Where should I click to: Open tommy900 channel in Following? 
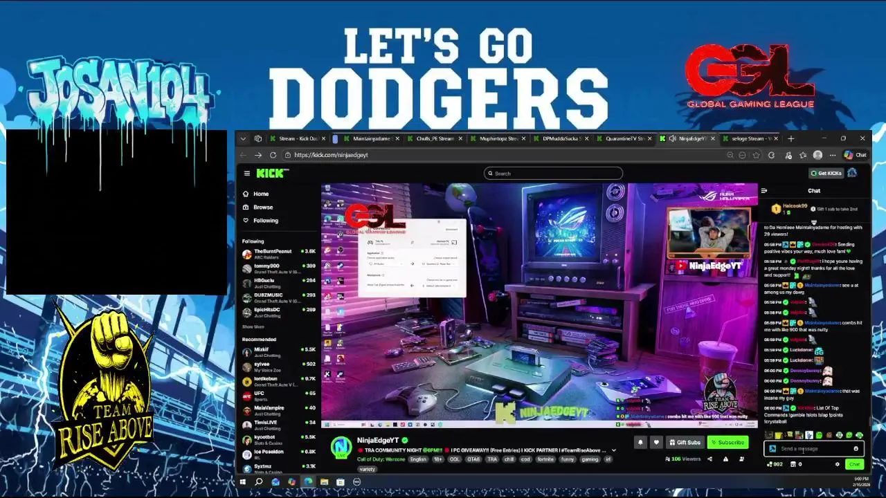pyautogui.click(x=279, y=268)
